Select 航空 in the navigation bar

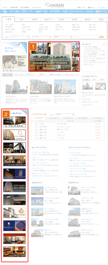[17, 11]
